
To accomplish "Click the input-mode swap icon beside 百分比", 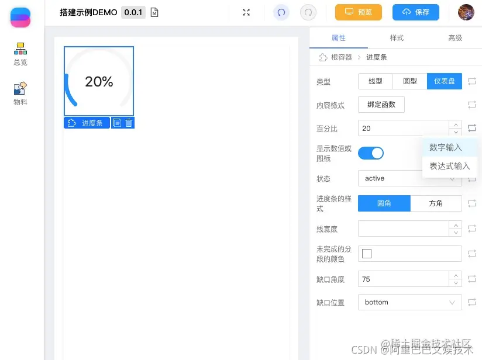I will [x=473, y=128].
